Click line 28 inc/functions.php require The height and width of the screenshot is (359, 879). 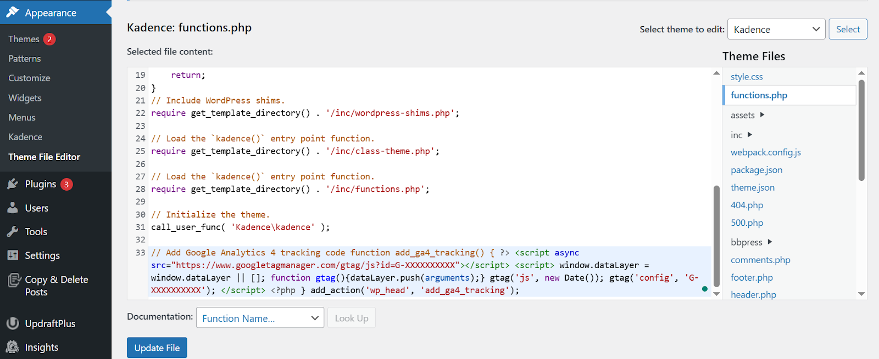click(x=290, y=189)
